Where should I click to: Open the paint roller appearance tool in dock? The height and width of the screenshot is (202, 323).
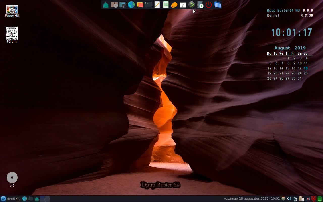[123, 5]
